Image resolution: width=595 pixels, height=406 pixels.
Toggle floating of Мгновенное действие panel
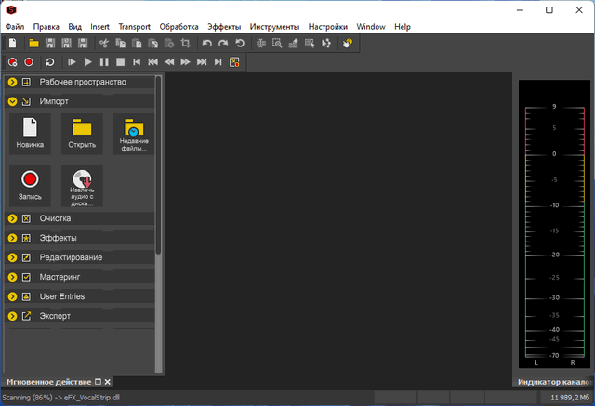coord(98,382)
